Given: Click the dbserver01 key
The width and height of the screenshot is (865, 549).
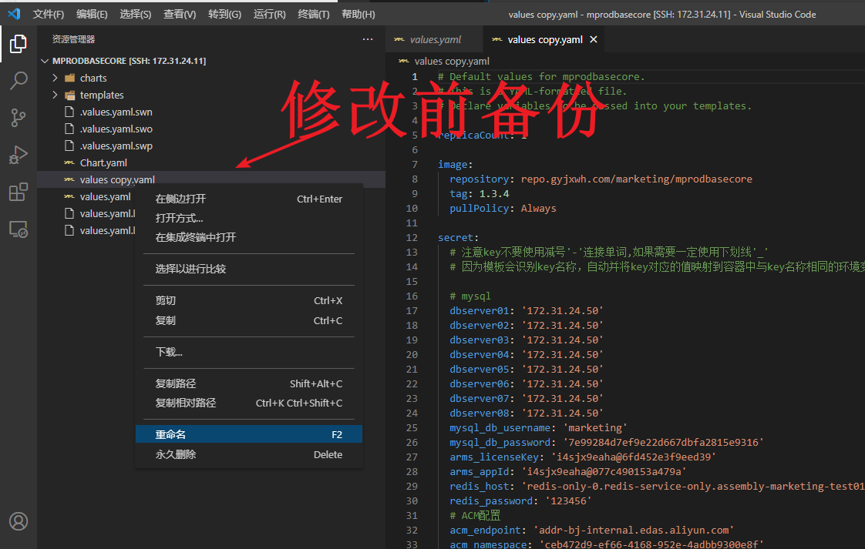Looking at the screenshot, I should click(x=479, y=310).
